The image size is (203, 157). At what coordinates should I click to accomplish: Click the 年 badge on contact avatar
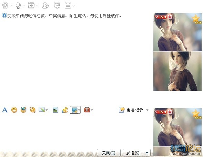pos(170,17)
